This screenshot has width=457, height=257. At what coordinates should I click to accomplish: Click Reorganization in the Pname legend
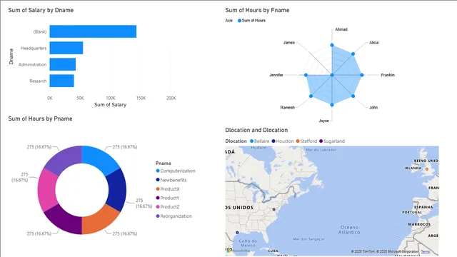(x=174, y=216)
